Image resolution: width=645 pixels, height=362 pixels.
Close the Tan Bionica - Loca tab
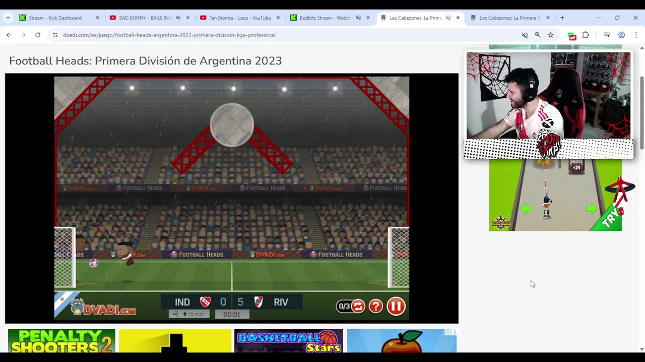coord(278,18)
